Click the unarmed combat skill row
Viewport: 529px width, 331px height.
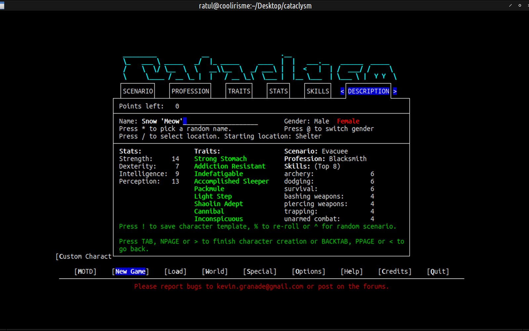(329, 219)
